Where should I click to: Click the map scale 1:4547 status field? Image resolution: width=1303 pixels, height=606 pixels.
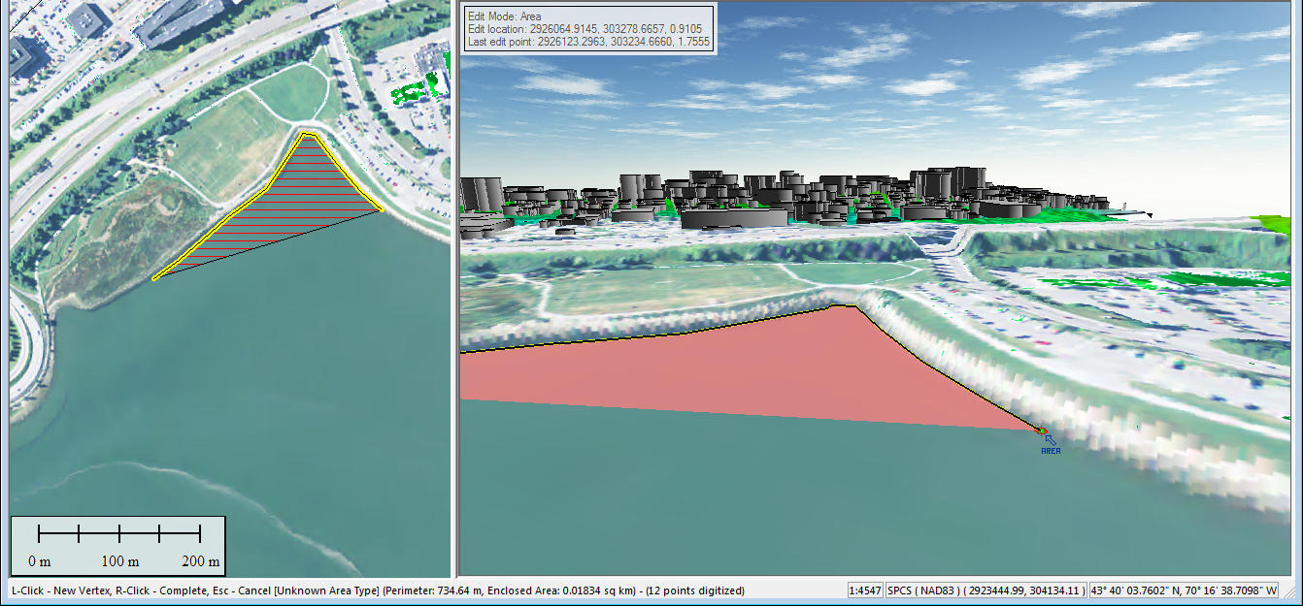point(865,590)
